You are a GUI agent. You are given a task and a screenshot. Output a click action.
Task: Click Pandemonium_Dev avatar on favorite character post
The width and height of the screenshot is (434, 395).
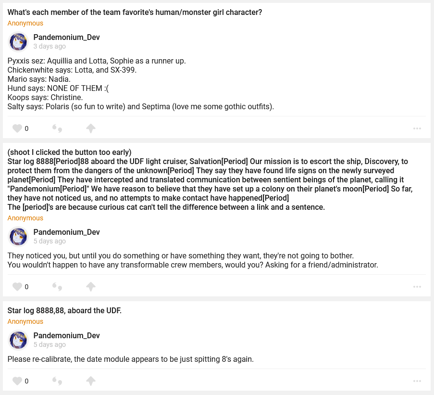18,42
